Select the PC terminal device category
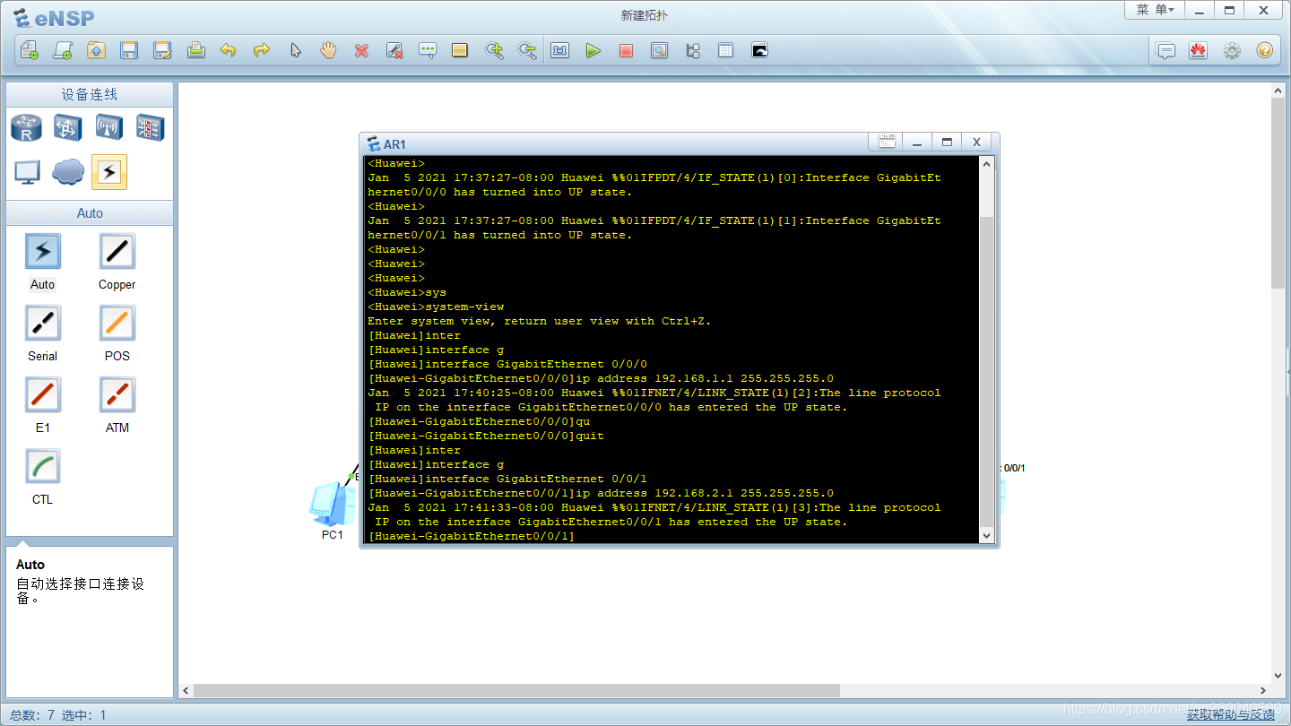Viewport: 1291px width, 726px height. [26, 172]
